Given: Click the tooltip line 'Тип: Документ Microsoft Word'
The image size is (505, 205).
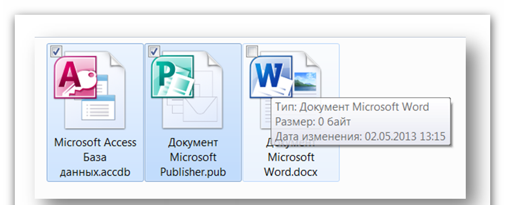Looking at the screenshot, I should [352, 107].
